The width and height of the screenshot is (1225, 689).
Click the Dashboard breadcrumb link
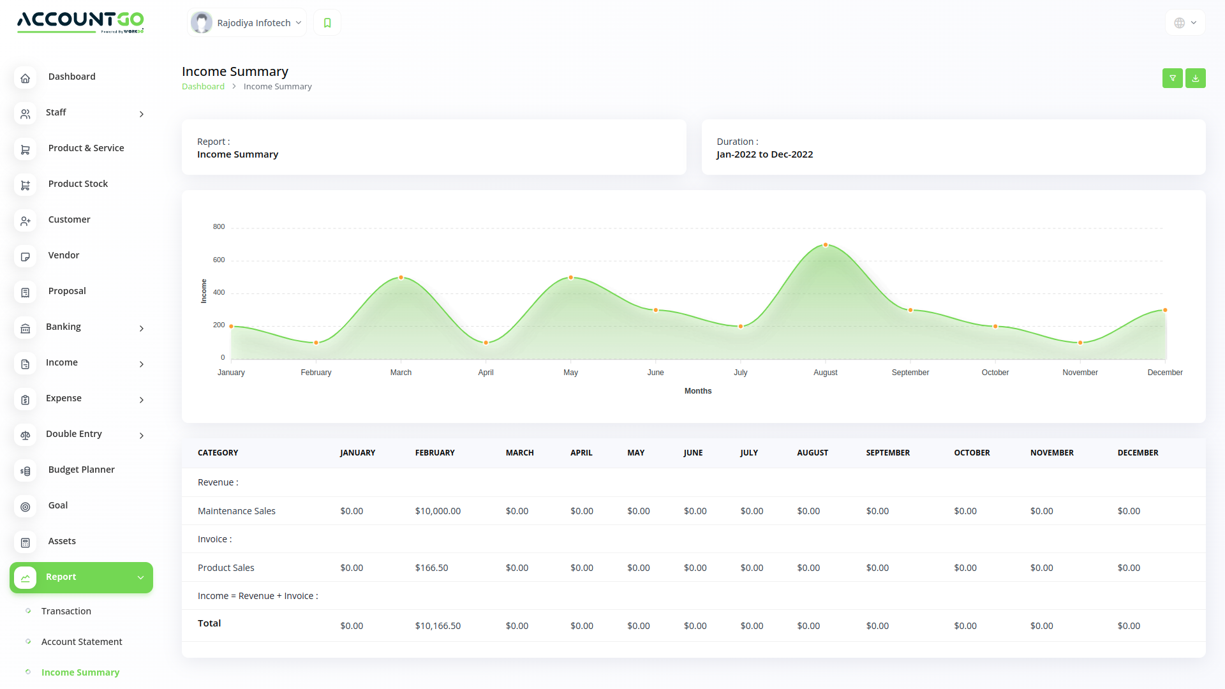[203, 86]
